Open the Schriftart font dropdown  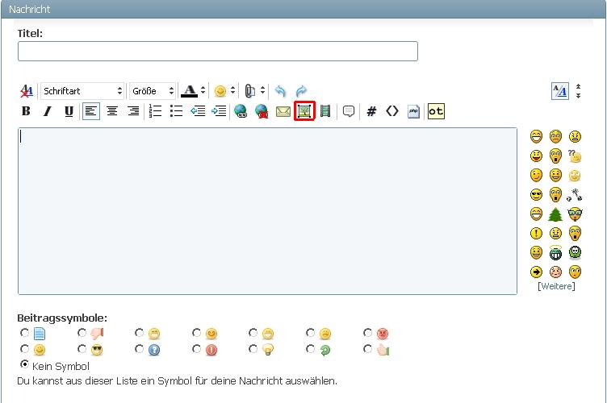click(x=83, y=91)
